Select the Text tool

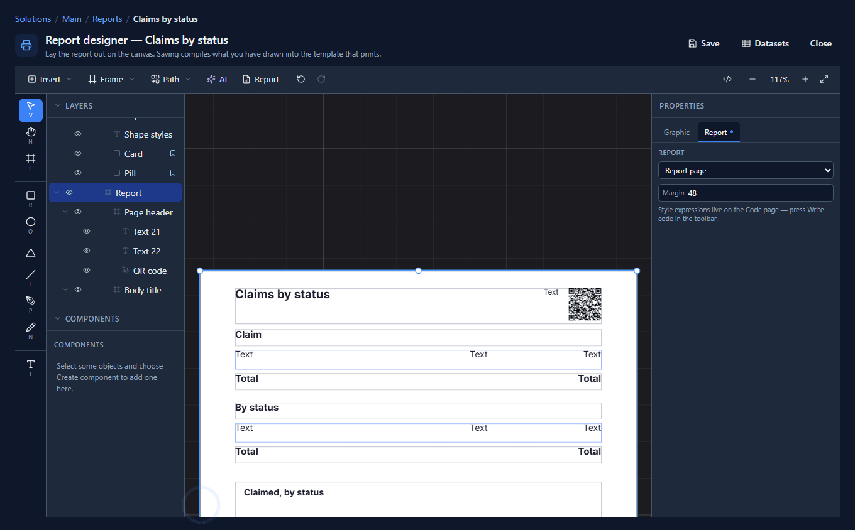[x=31, y=367]
